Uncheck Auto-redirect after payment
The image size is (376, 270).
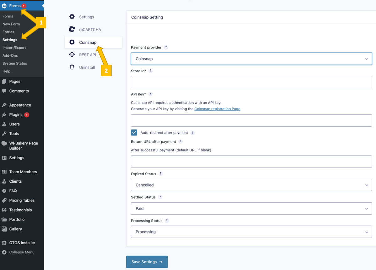pos(134,132)
